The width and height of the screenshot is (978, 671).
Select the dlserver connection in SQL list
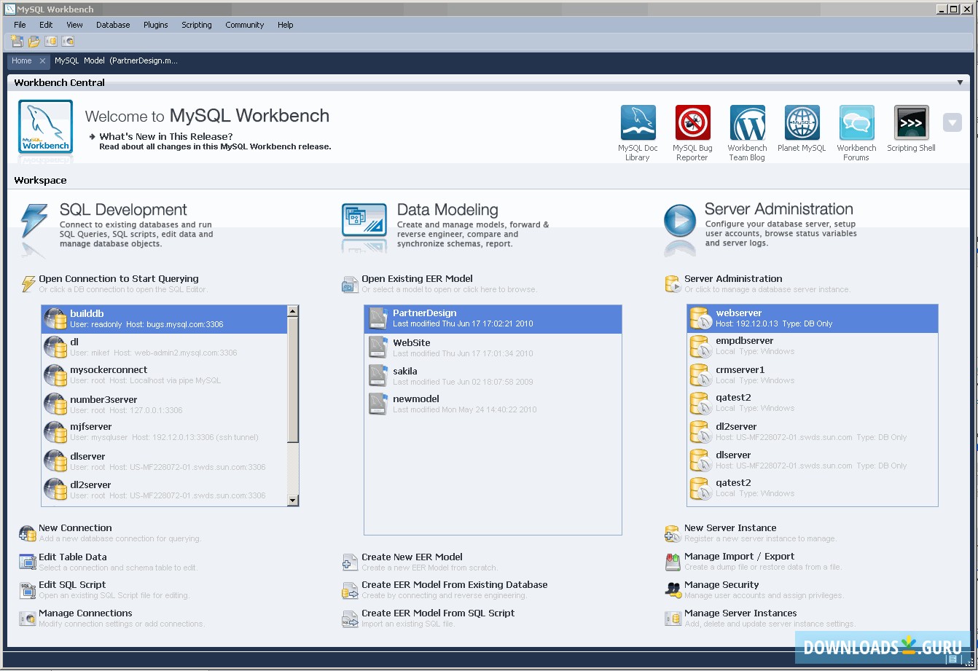click(x=165, y=461)
